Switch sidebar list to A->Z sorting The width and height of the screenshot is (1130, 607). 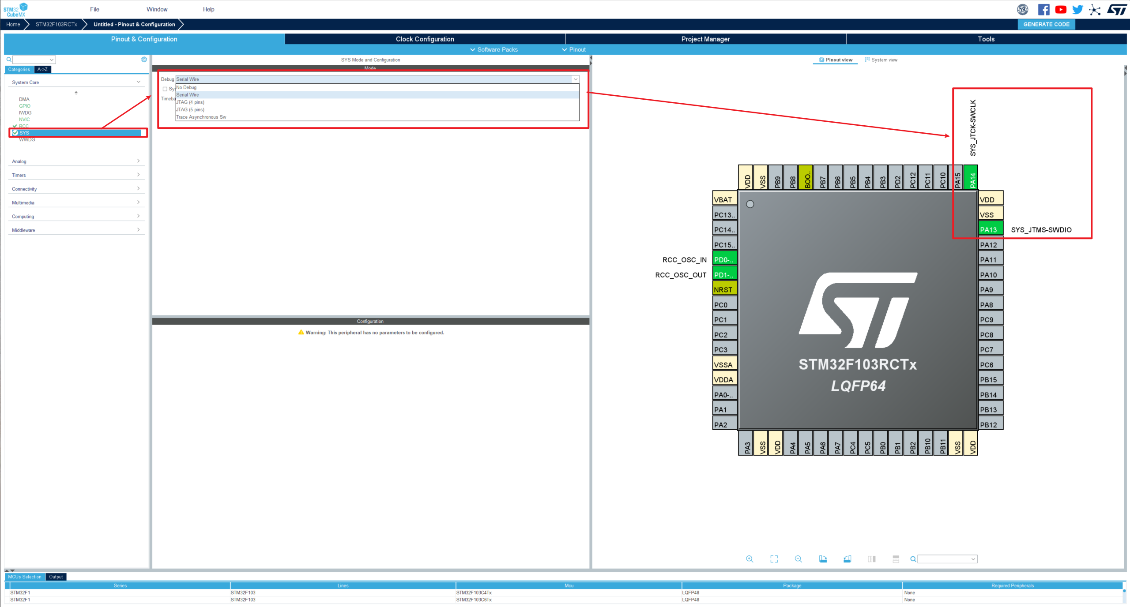pyautogui.click(x=42, y=70)
